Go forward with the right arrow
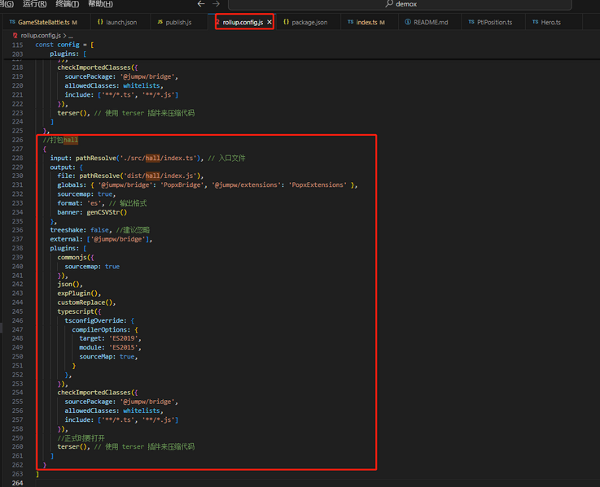The width and height of the screenshot is (600, 487). pyautogui.click(x=217, y=4)
